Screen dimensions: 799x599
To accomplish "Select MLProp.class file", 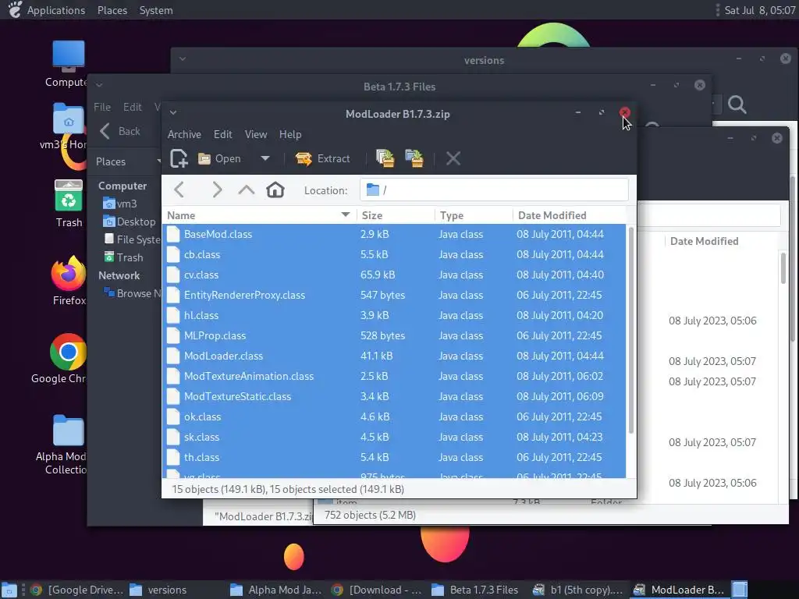I will point(394,335).
